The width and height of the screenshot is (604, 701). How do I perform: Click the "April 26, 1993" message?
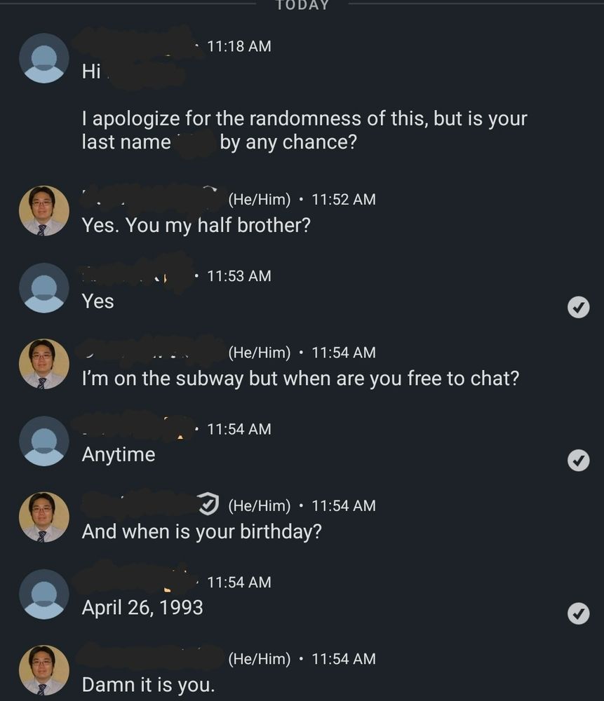coord(142,607)
